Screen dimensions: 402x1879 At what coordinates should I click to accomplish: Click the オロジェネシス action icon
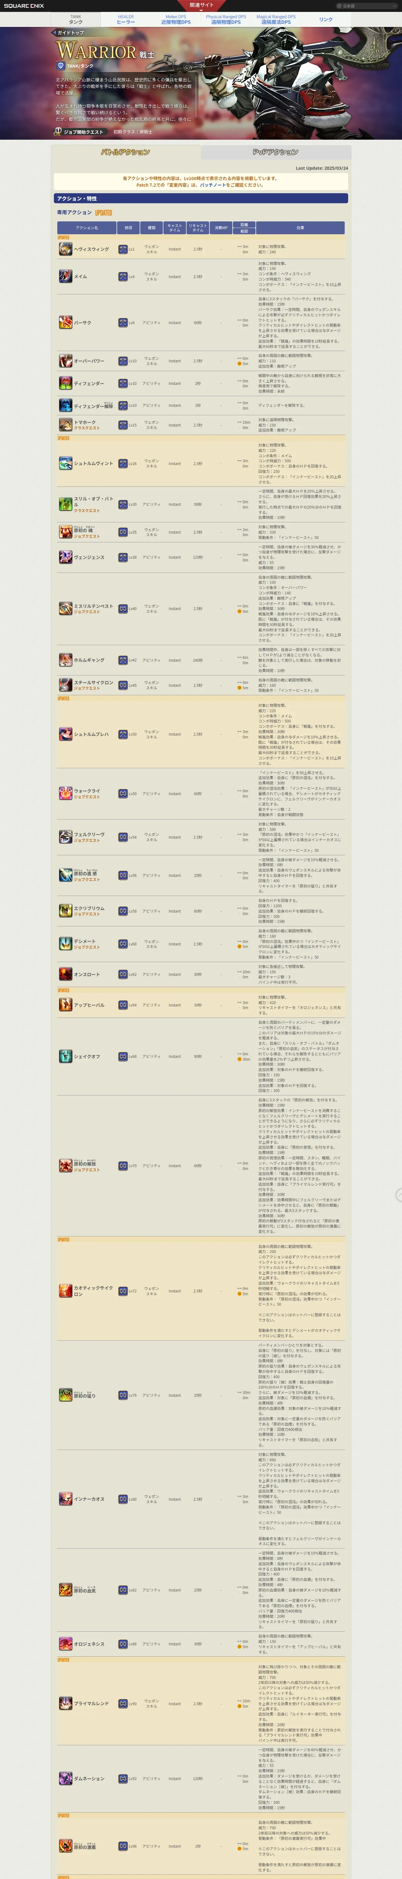66,1644
